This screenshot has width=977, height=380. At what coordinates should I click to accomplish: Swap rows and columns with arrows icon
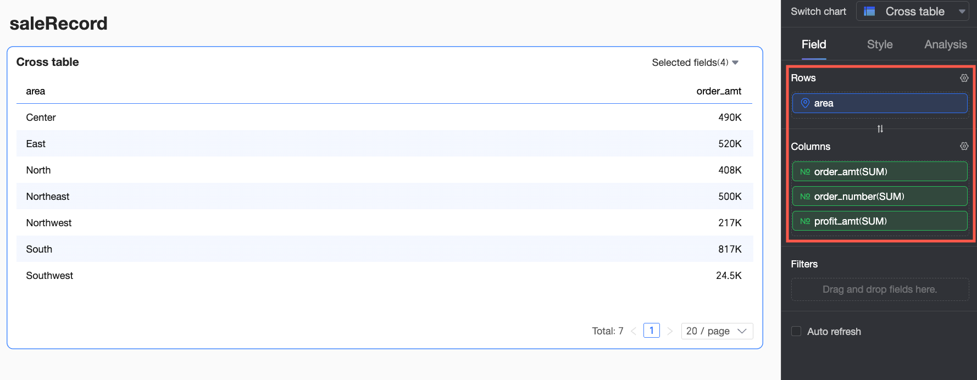click(880, 129)
